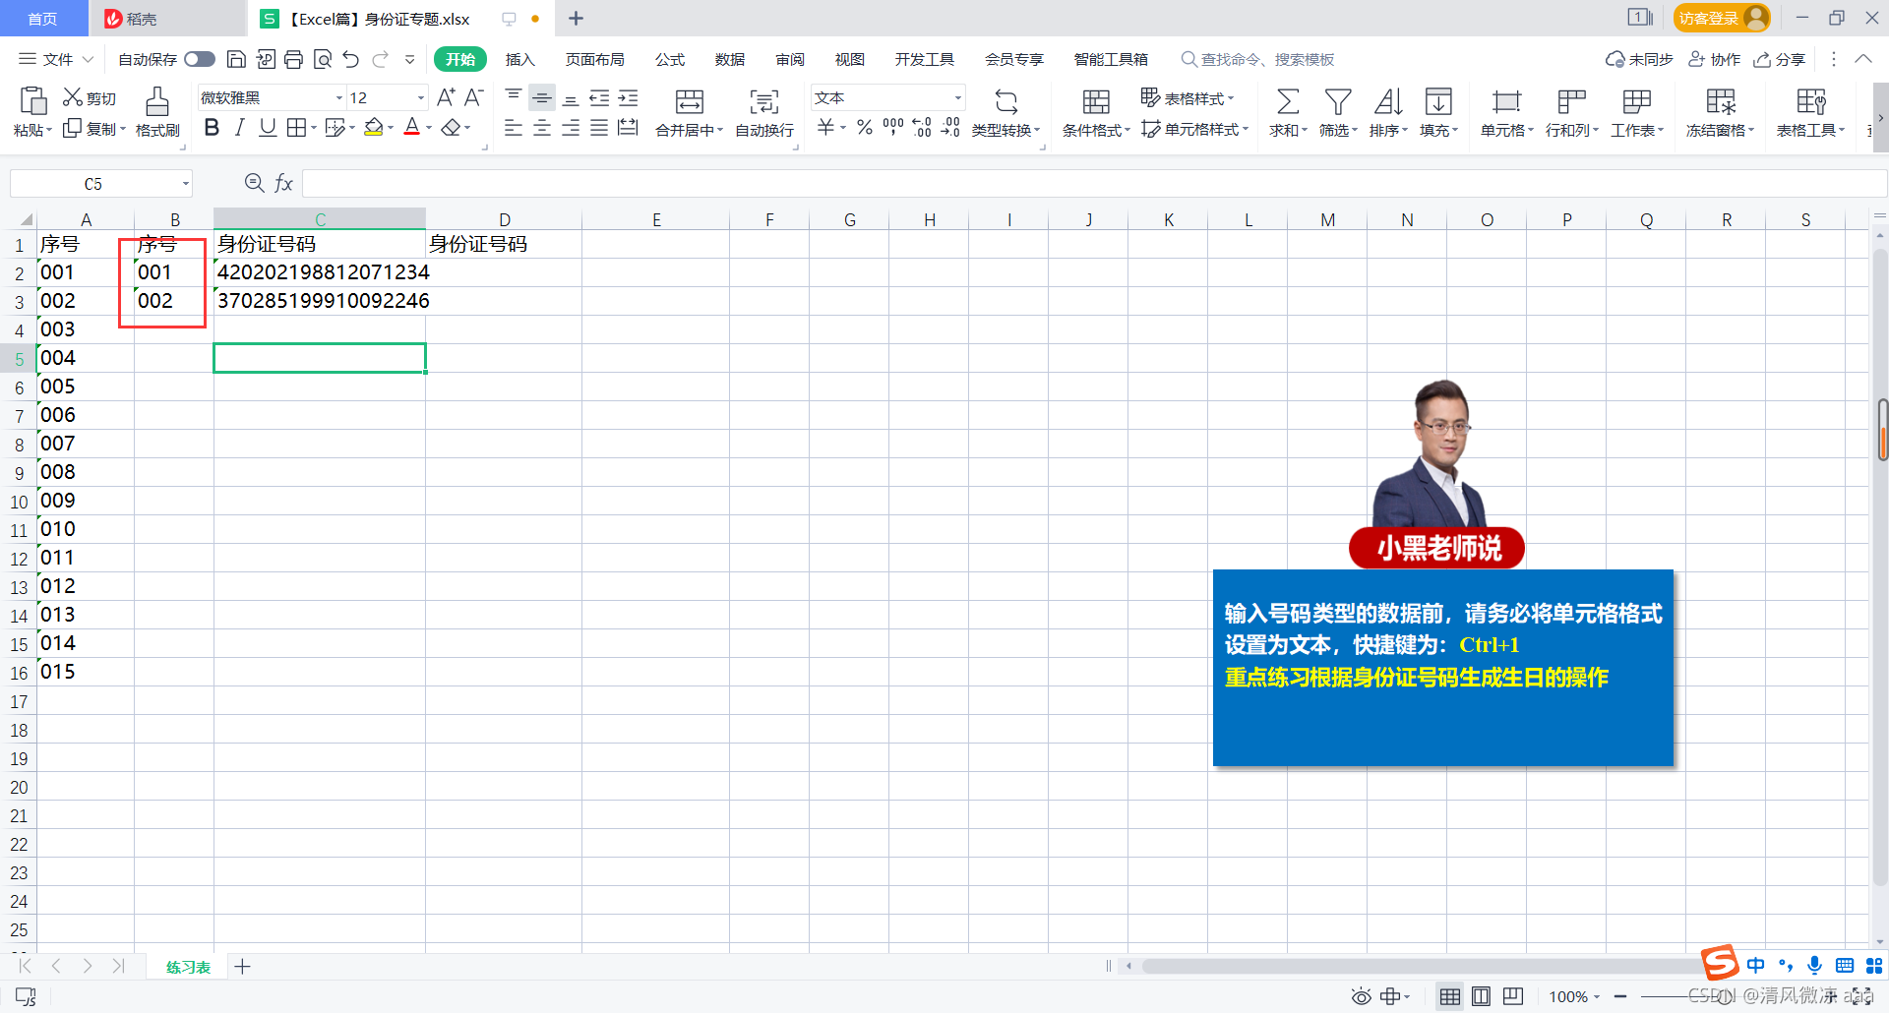Click the 协作 collaborate button

tap(1715, 59)
